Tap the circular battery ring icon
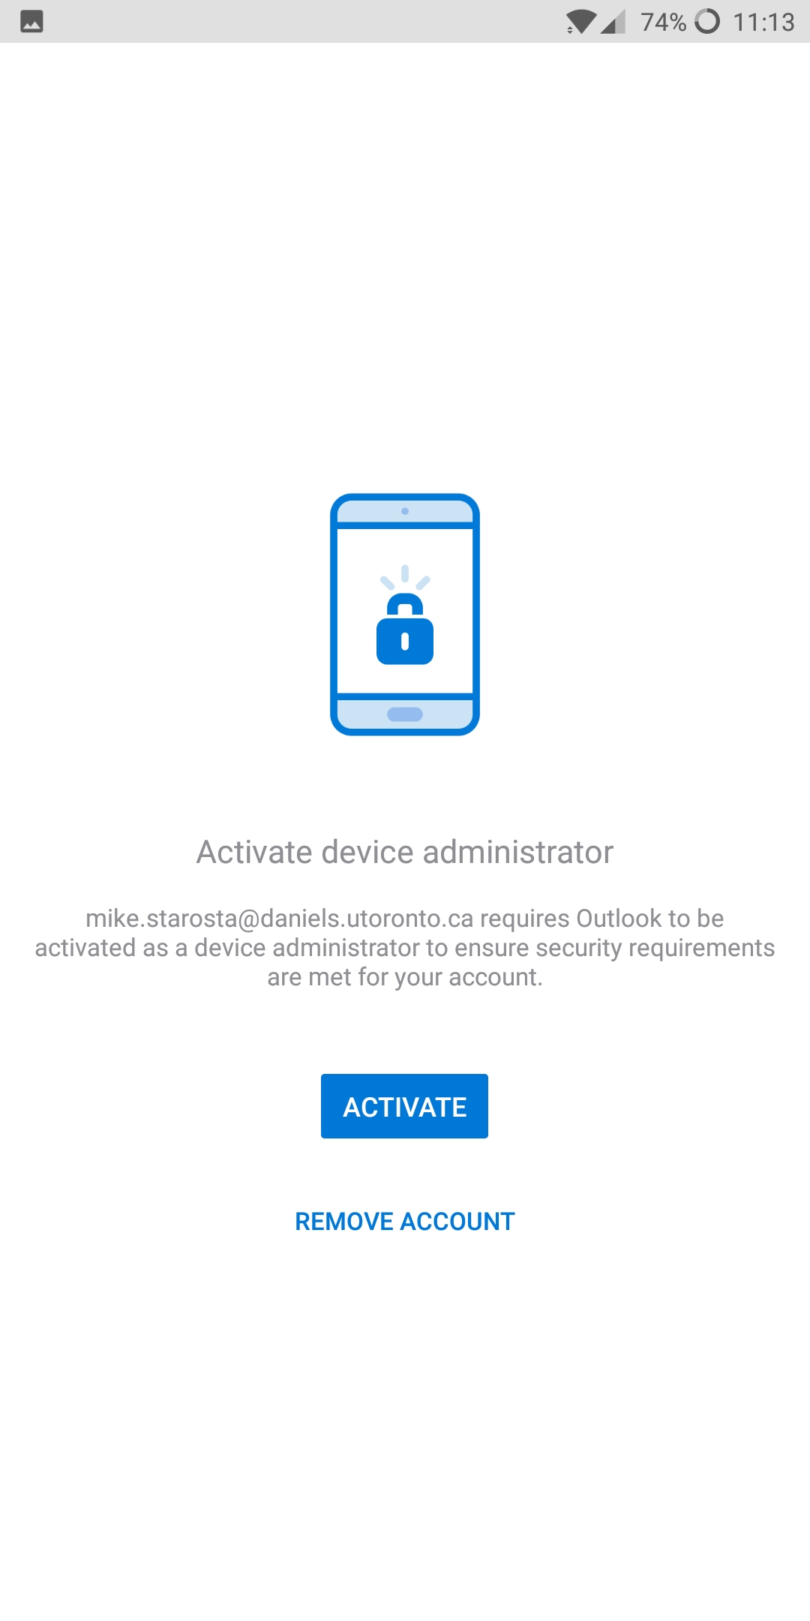The width and height of the screenshot is (810, 1621). click(x=707, y=21)
